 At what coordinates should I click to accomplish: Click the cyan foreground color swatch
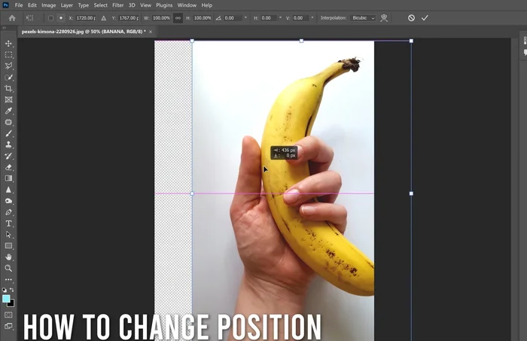click(x=7, y=299)
